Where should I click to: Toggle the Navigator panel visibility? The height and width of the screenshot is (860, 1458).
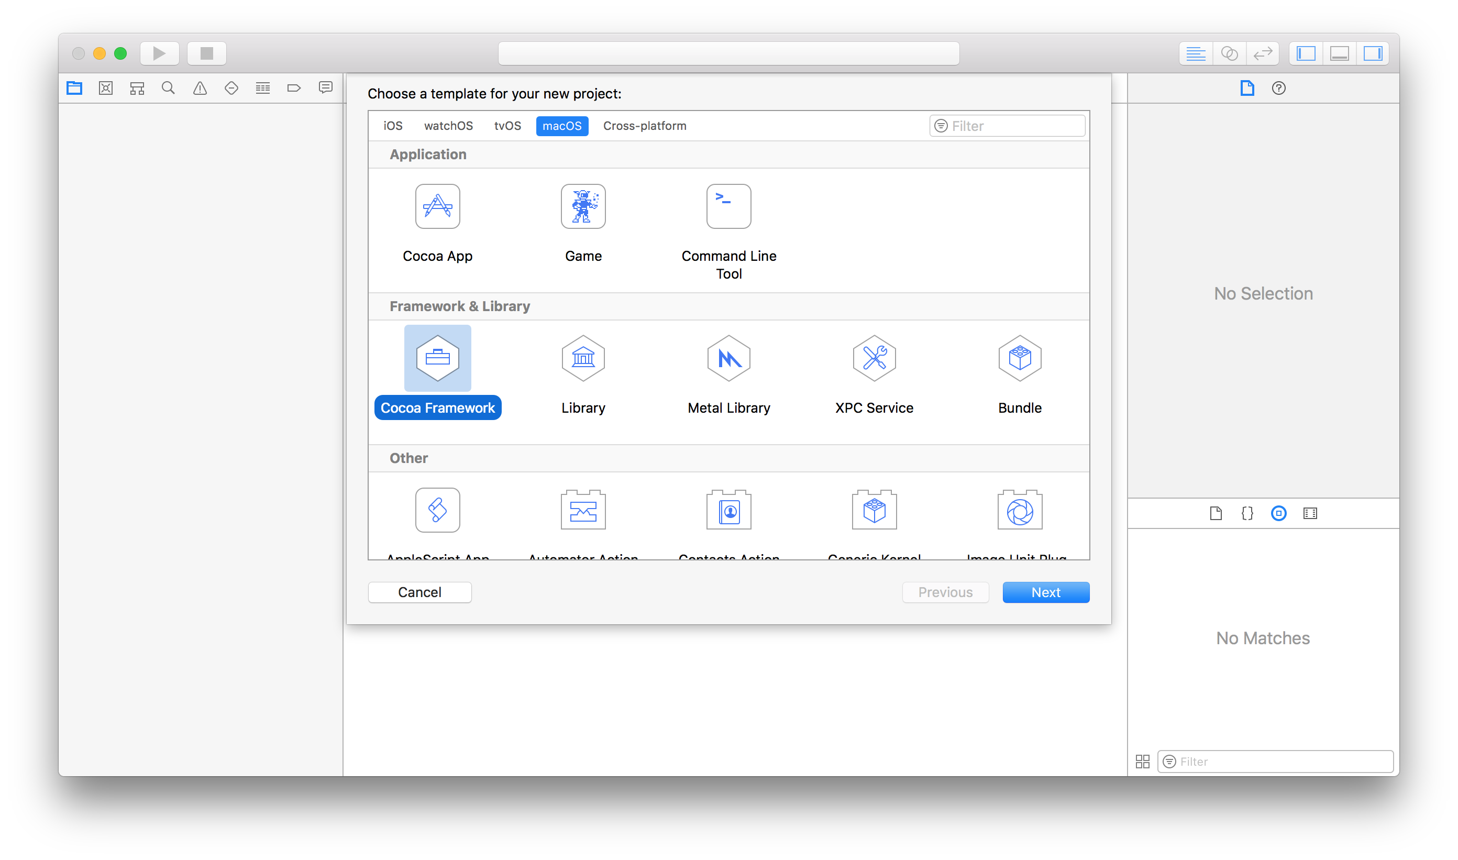(1306, 53)
